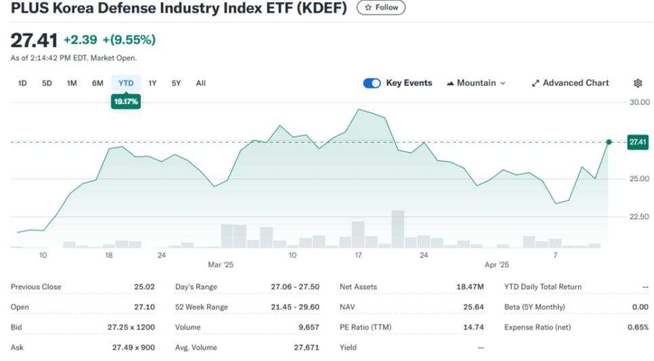Select the 1D time range tab
Viewport: 654px width, 361px height.
tap(22, 83)
